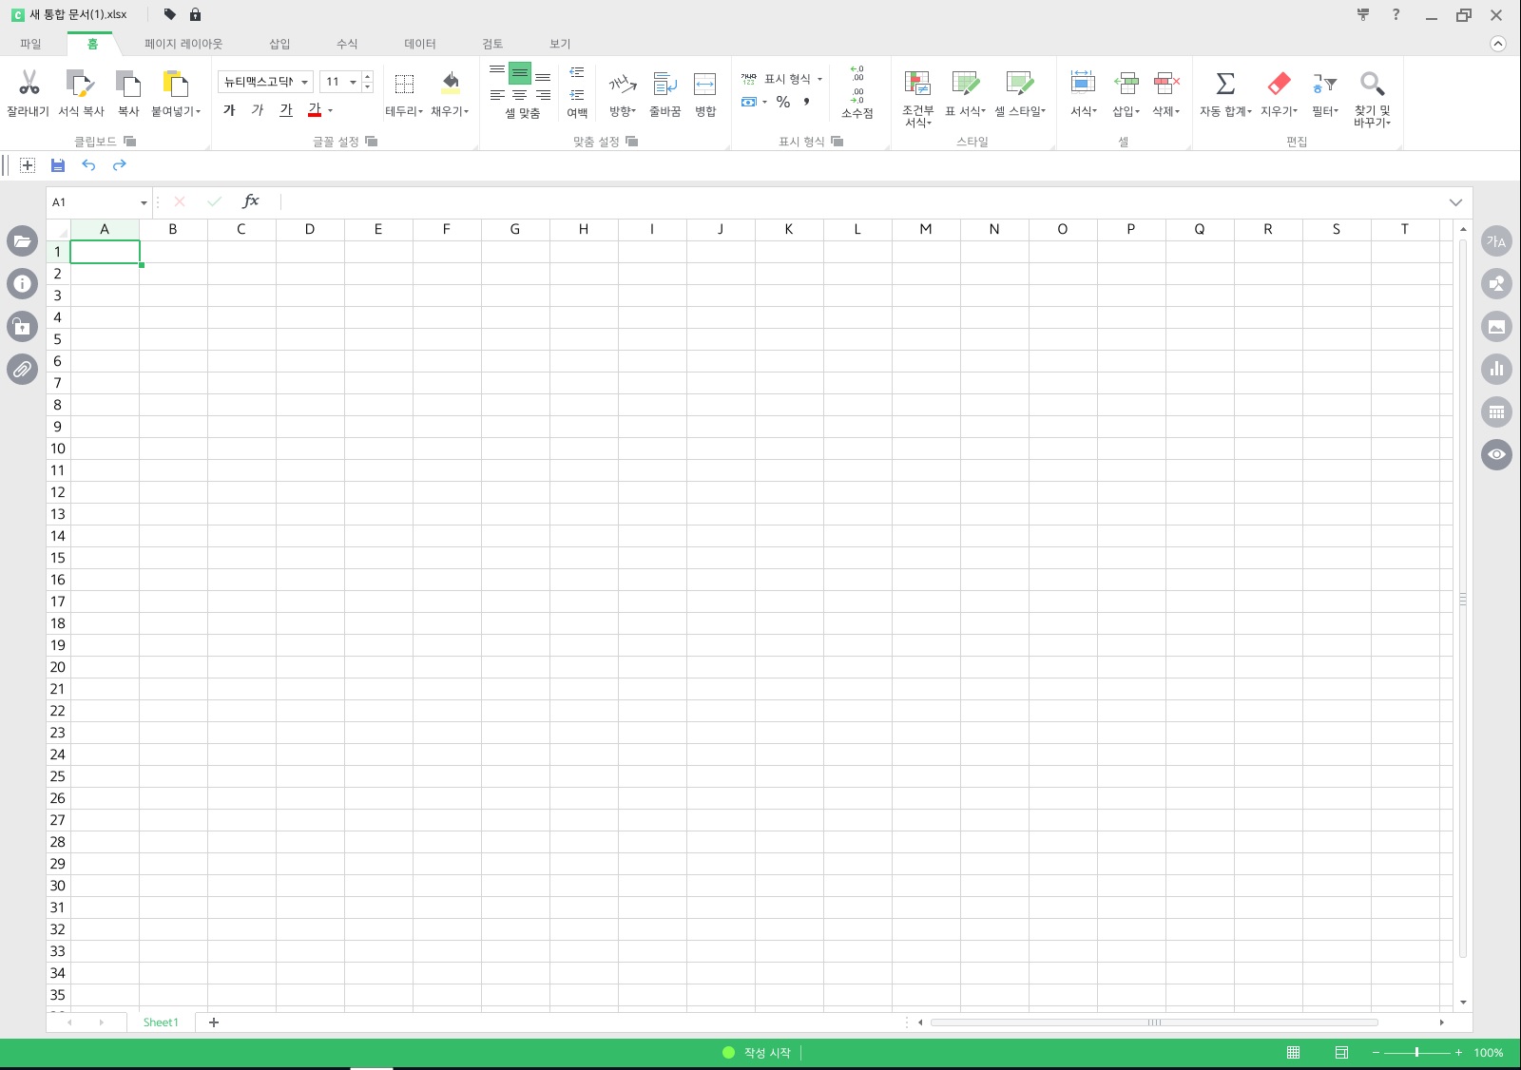
Task: Open the chart panel from right sidebar
Action: pos(1496,369)
